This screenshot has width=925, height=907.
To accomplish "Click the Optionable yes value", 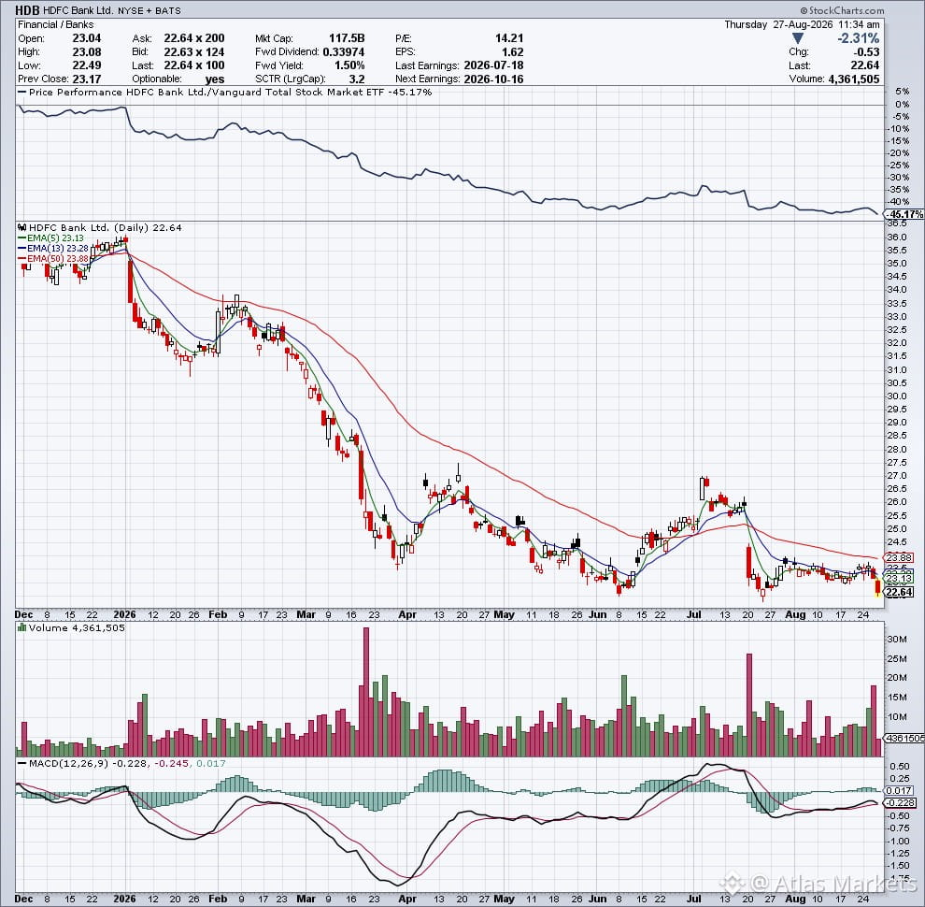I will pyautogui.click(x=215, y=79).
